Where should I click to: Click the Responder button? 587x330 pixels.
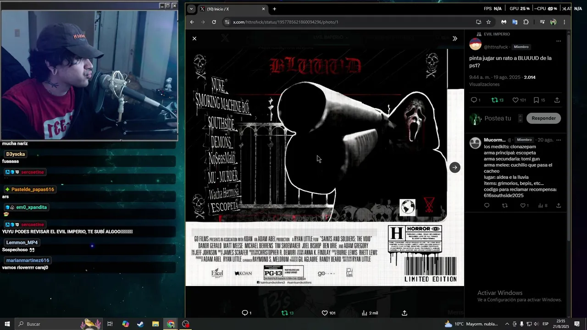tap(543, 118)
